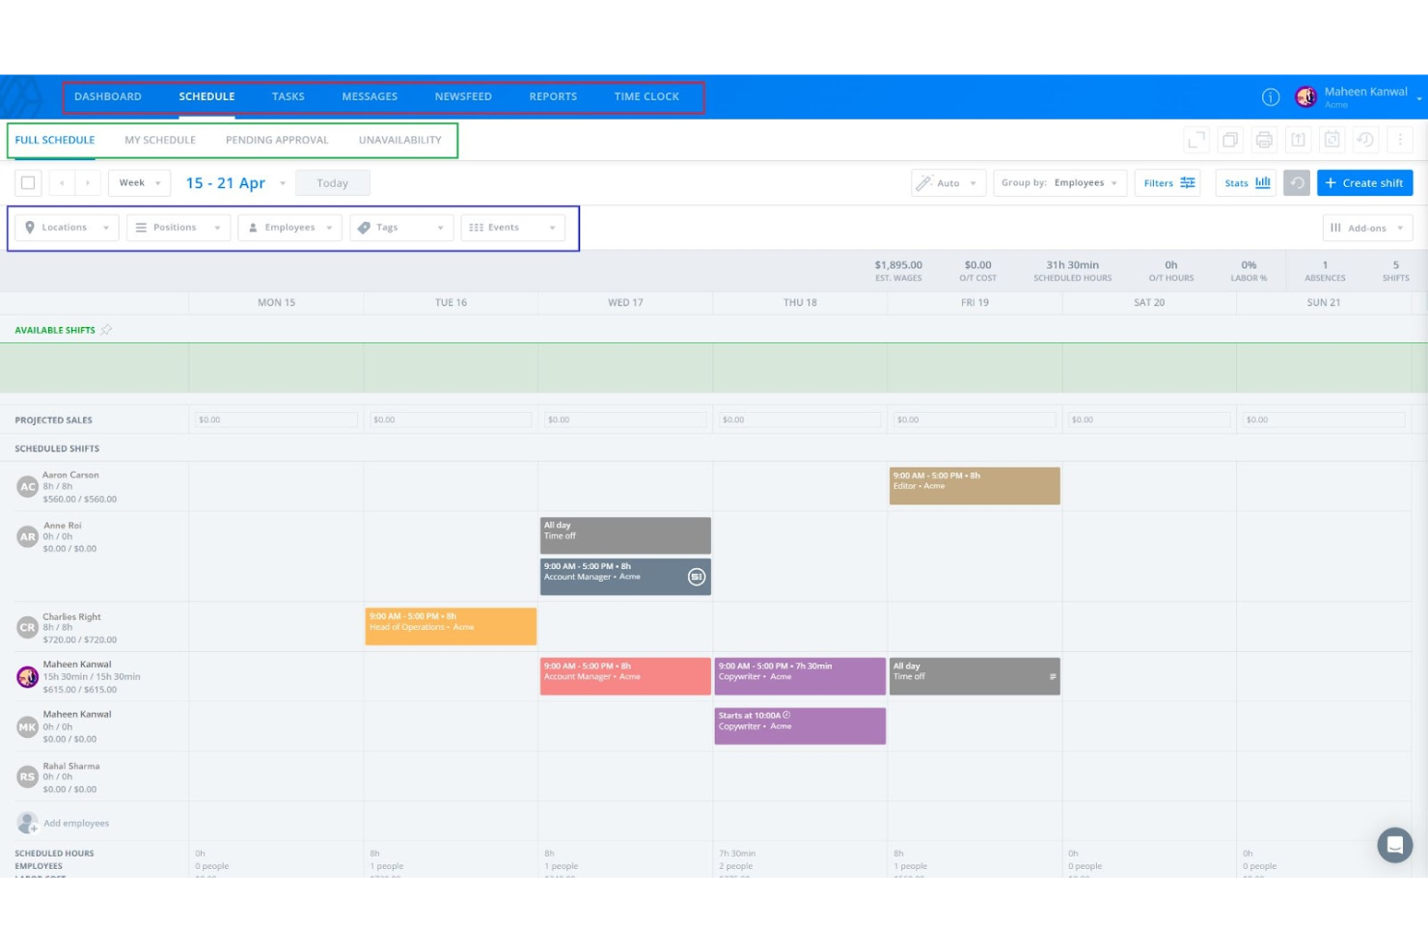Screen dimensions: 1428x952
Task: Open the Time Clock menu item
Action: pos(647,96)
